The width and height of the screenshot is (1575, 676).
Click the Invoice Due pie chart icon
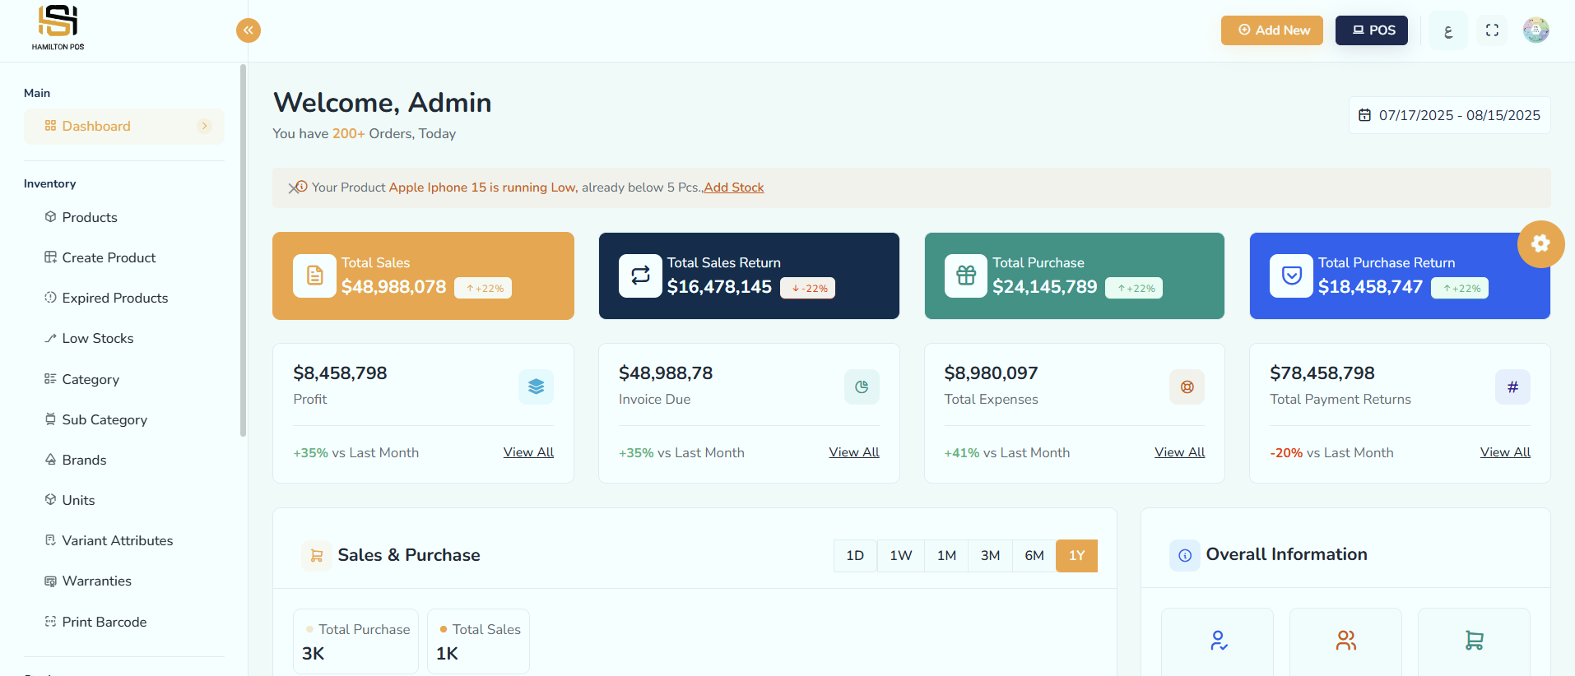(862, 387)
